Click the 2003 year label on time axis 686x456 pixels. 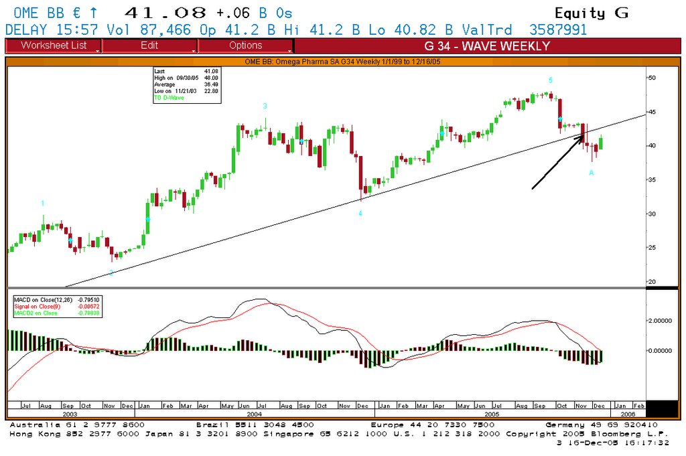click(x=70, y=414)
